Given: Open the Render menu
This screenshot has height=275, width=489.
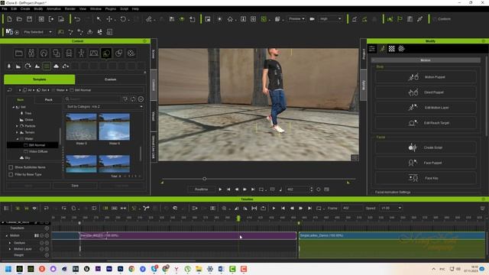Looking at the screenshot, I should (70, 8).
